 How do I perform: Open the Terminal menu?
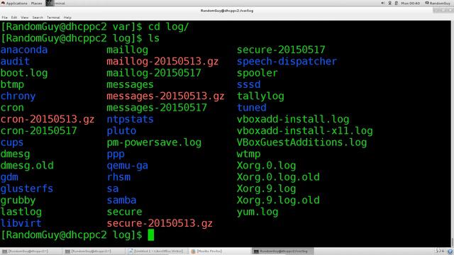[53, 18]
